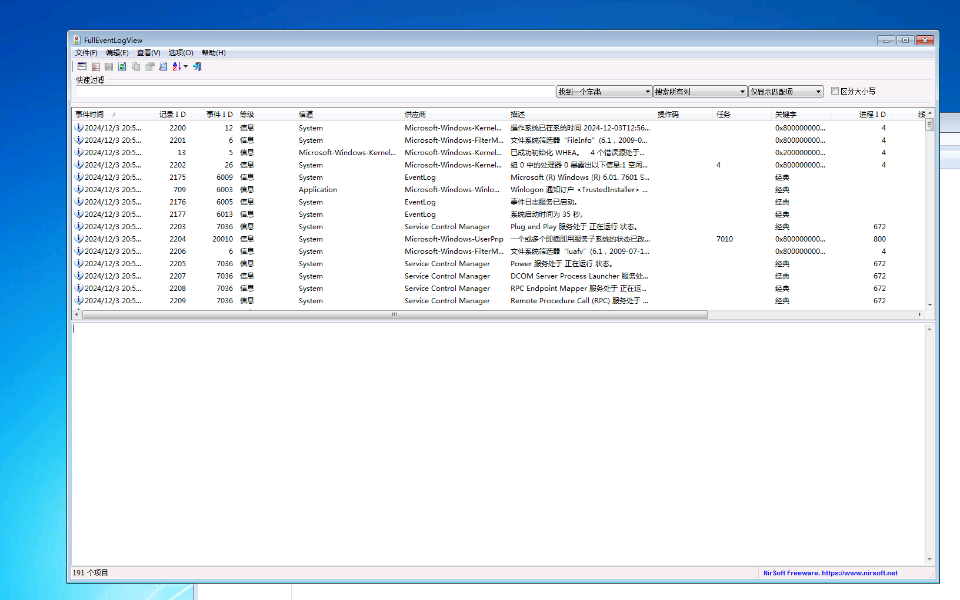
Task: Open the 查看(V) menu
Action: coord(148,53)
